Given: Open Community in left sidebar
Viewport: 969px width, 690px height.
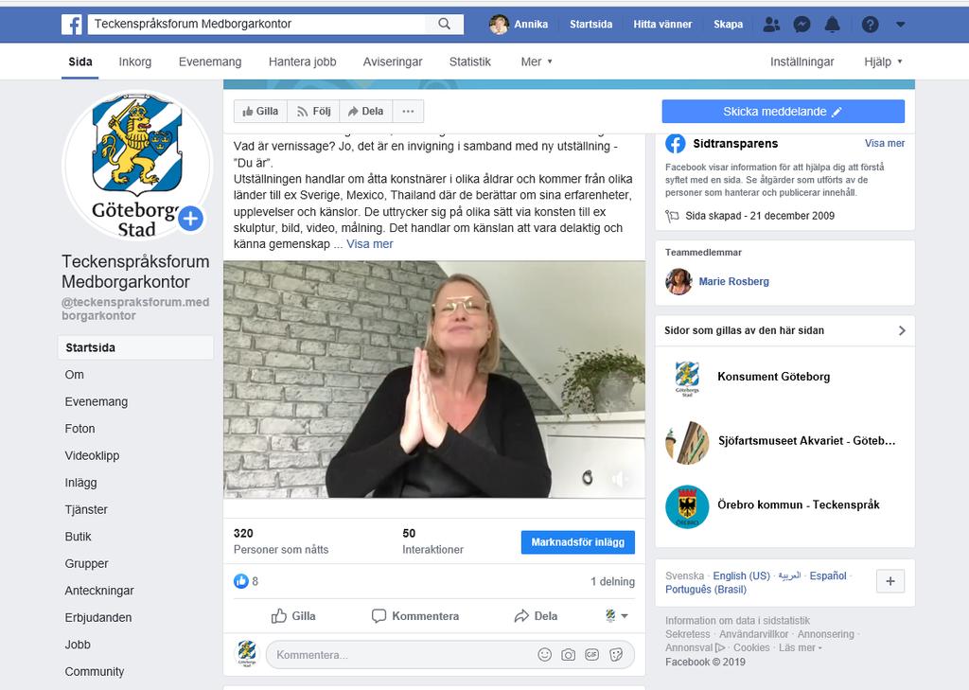Looking at the screenshot, I should pyautogui.click(x=95, y=671).
